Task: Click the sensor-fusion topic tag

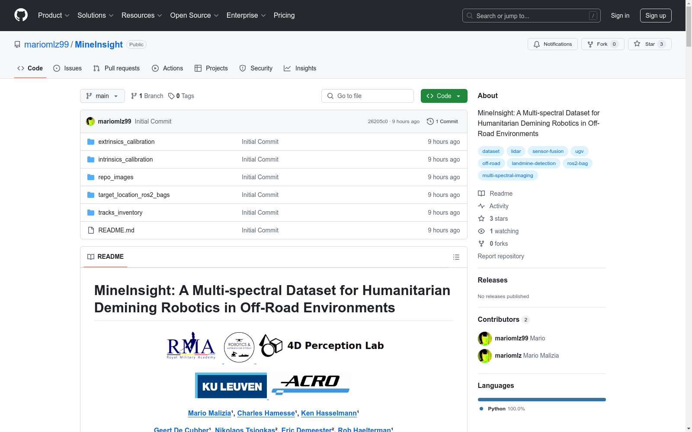Action: pos(548,151)
